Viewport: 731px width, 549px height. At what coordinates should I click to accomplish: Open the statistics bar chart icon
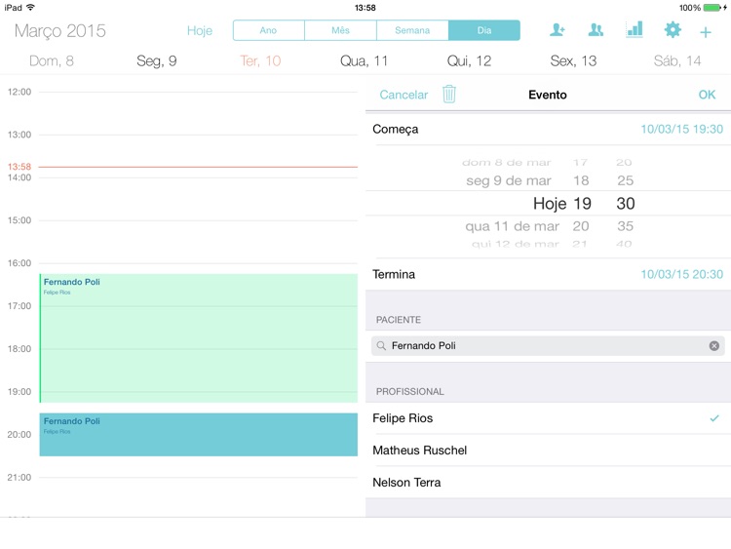point(635,30)
